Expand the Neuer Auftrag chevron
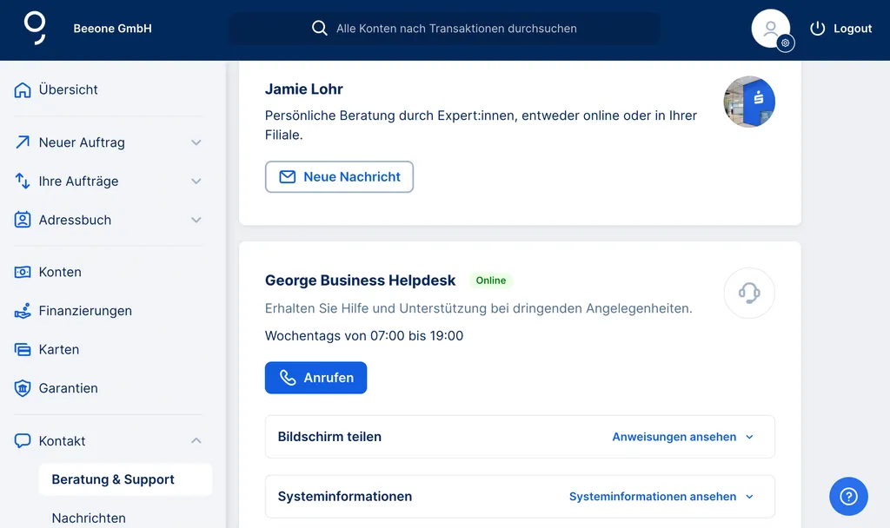 (196, 142)
